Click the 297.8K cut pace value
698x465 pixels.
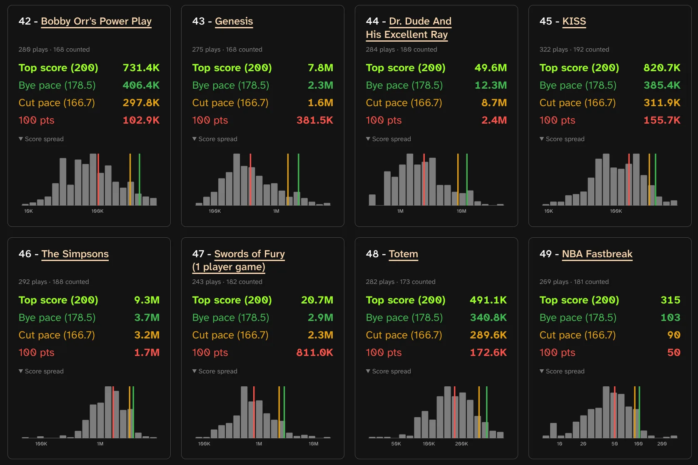pos(141,103)
